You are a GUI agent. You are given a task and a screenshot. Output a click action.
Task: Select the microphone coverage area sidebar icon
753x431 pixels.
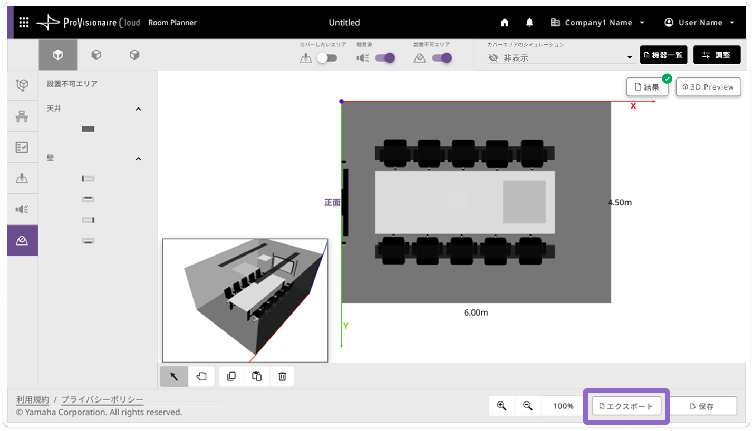point(22,178)
